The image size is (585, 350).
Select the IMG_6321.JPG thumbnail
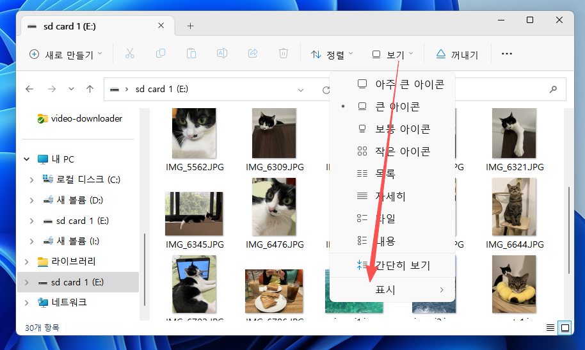[x=514, y=133]
